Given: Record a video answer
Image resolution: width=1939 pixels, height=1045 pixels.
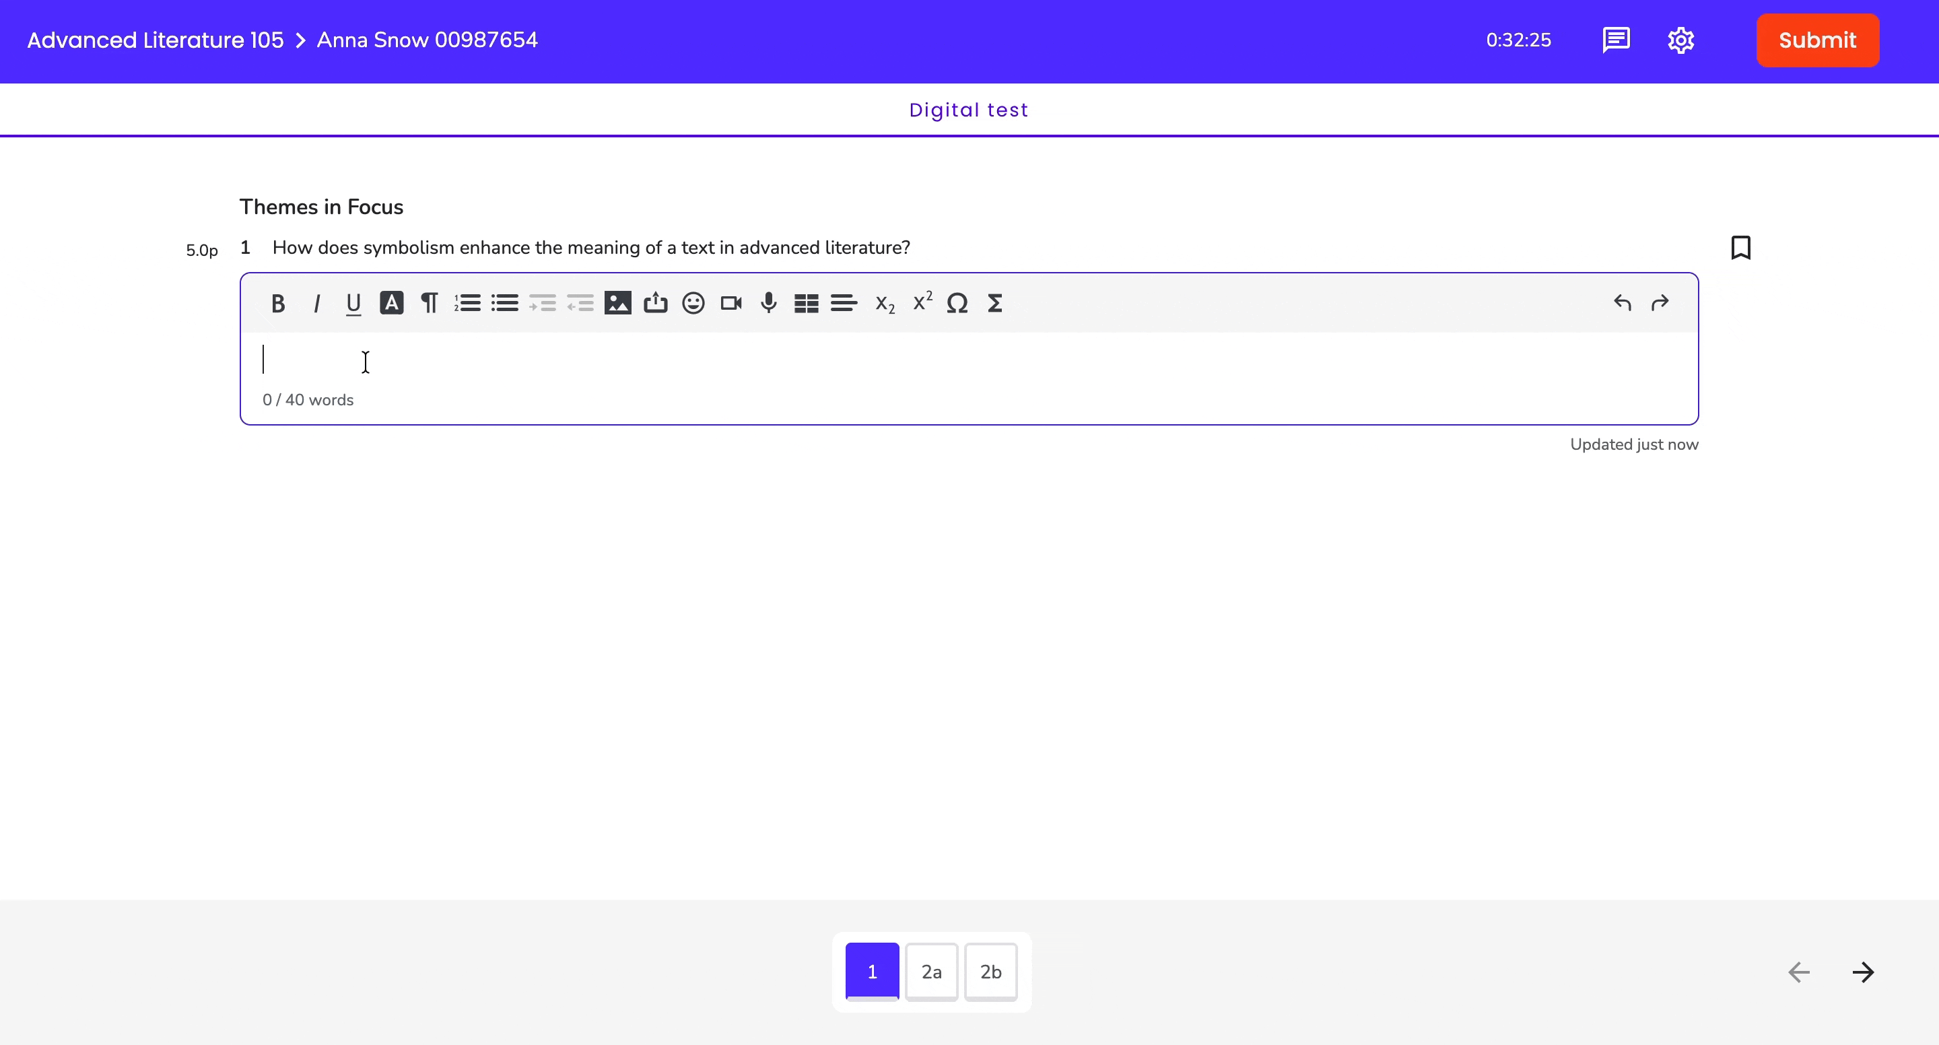Looking at the screenshot, I should click(731, 302).
